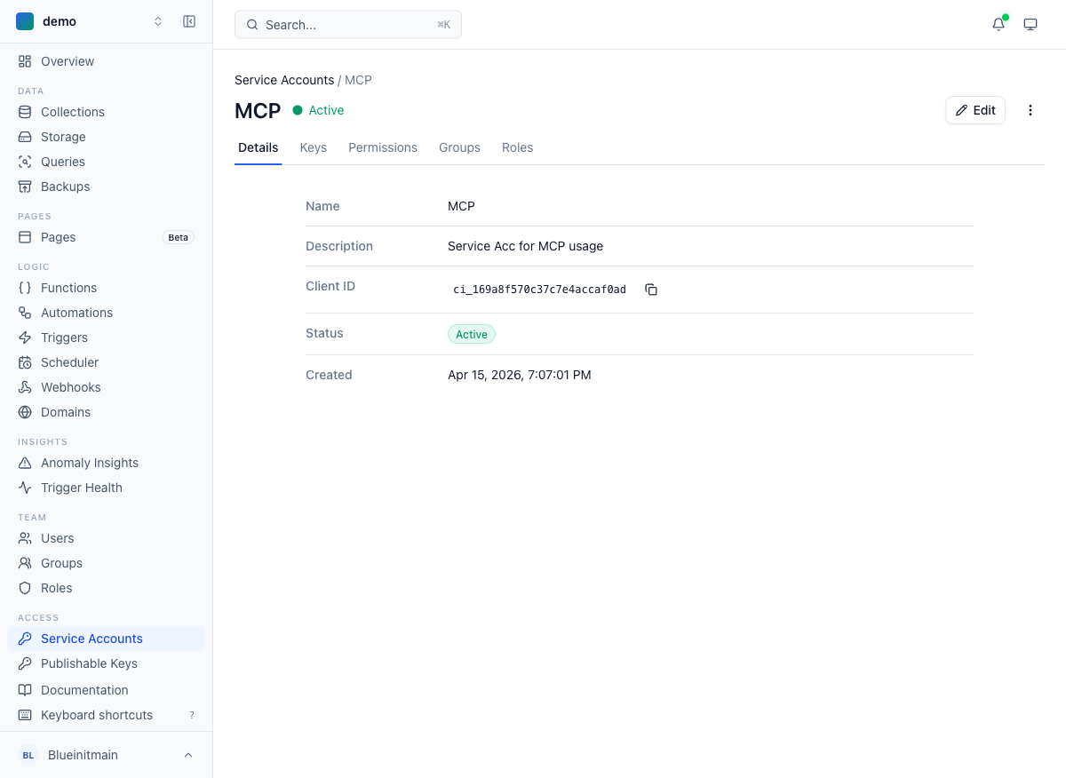The image size is (1066, 778).
Task: Click the Publishable Keys key icon
Action: (x=25, y=663)
